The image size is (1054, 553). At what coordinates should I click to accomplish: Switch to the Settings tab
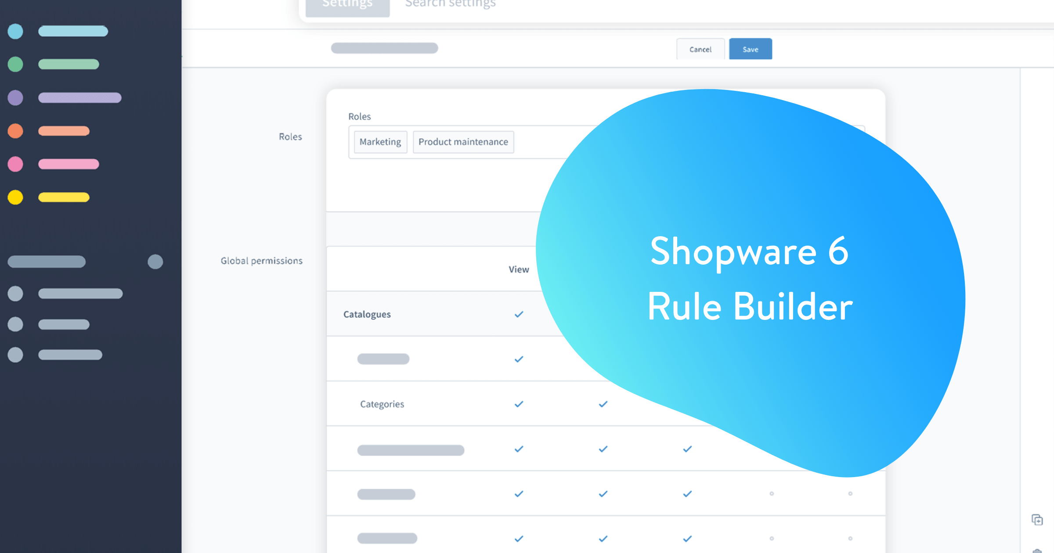click(x=347, y=4)
